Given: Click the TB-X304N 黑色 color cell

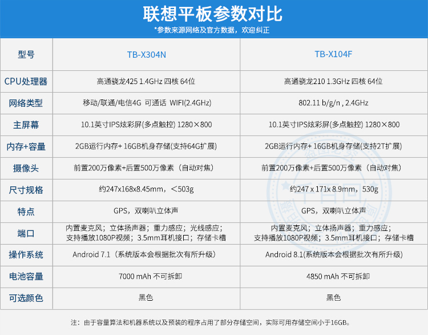Looking at the screenshot, I should click(146, 297).
